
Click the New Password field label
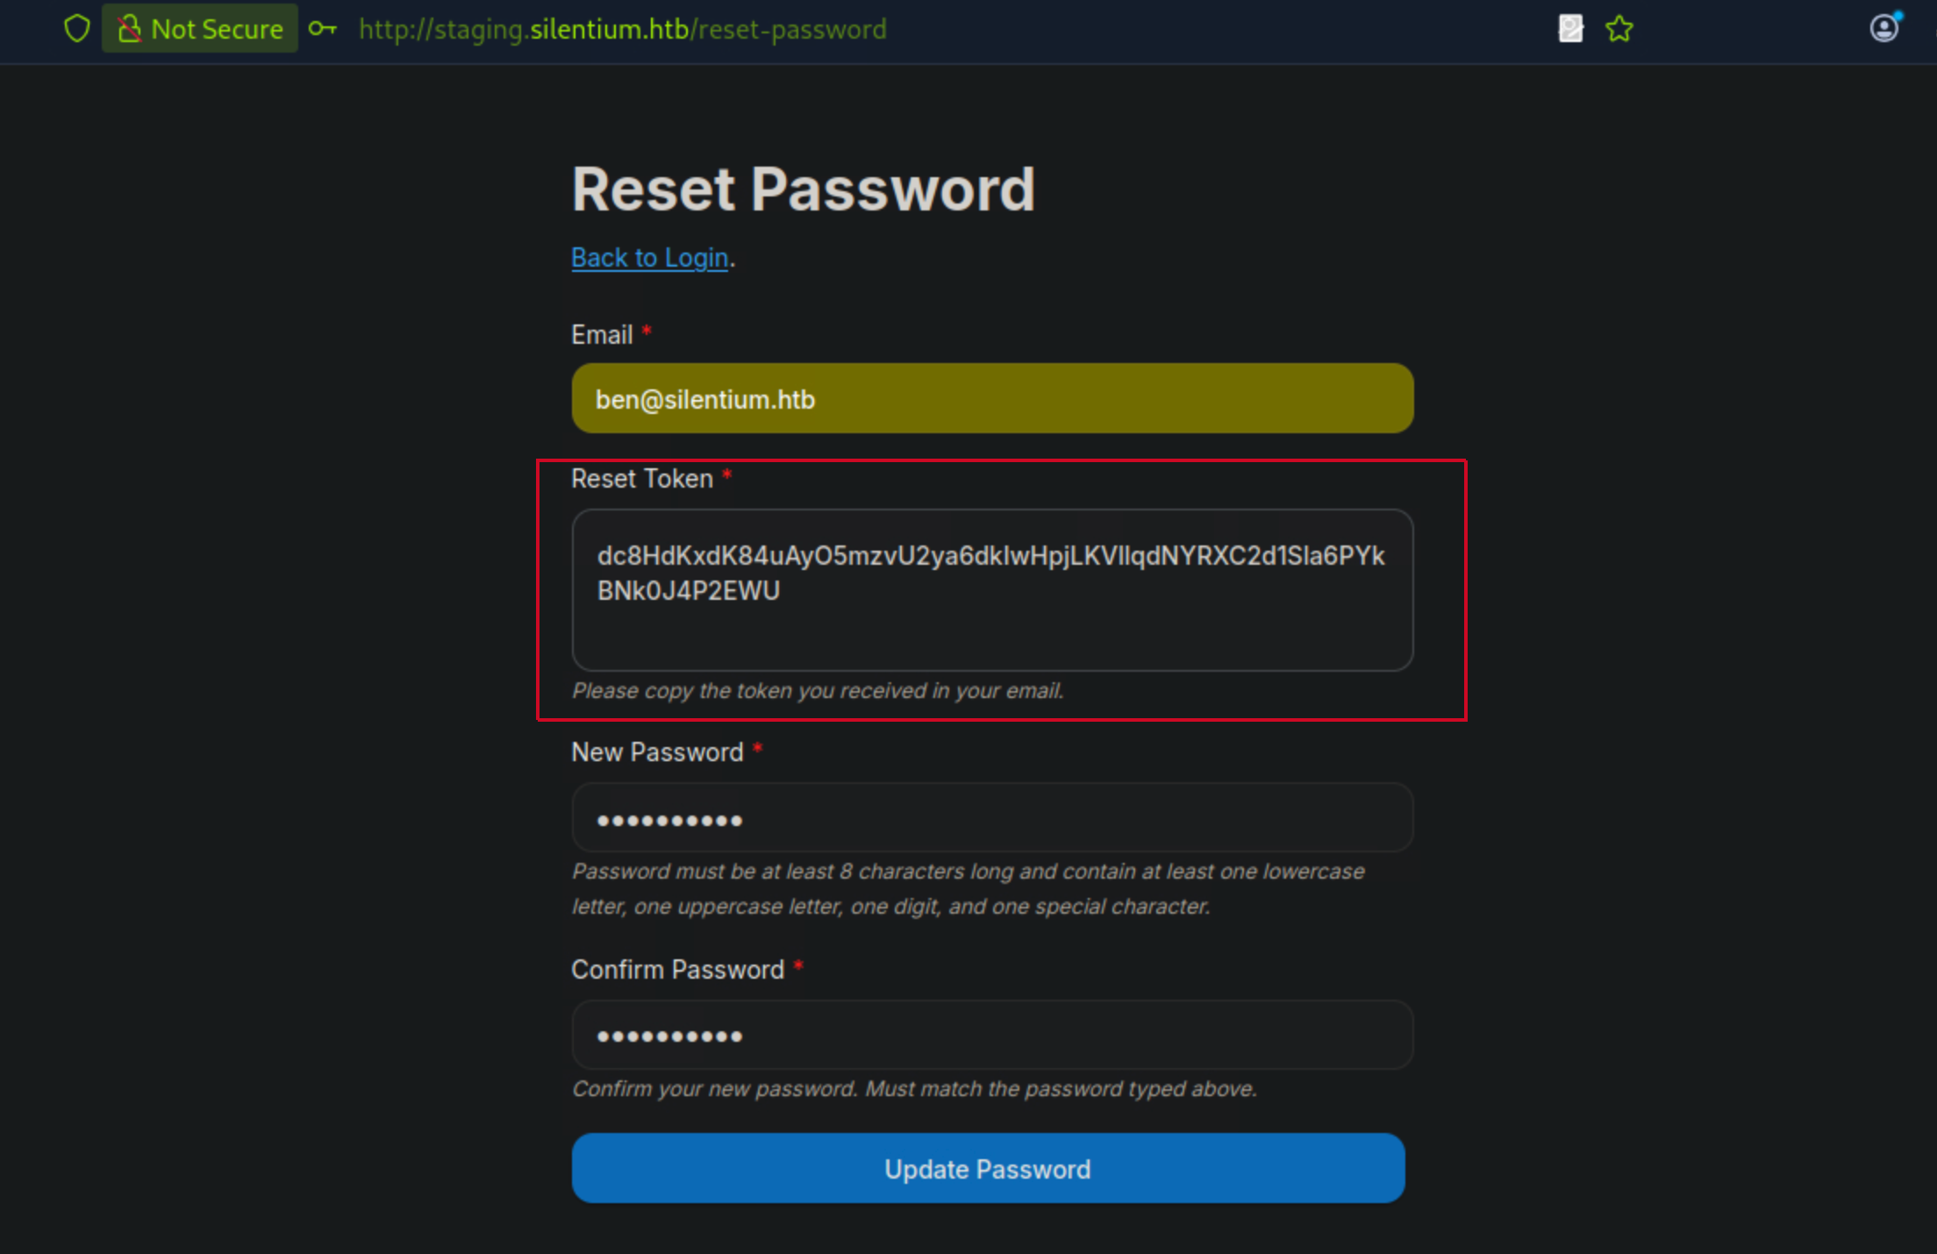pos(657,752)
